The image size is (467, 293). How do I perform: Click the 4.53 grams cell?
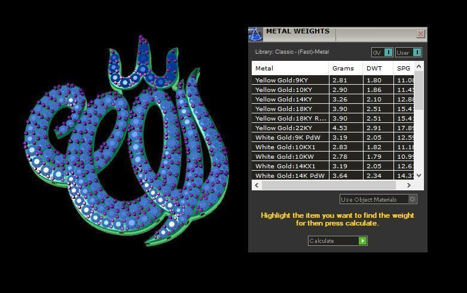[x=346, y=128]
